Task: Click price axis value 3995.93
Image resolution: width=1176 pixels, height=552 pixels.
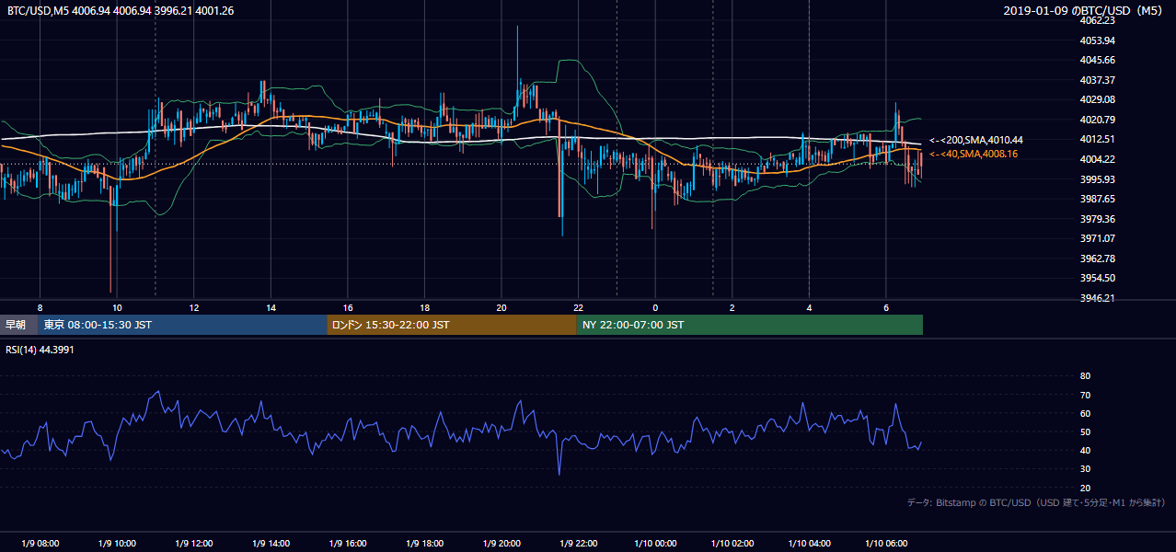Action: click(x=1098, y=179)
